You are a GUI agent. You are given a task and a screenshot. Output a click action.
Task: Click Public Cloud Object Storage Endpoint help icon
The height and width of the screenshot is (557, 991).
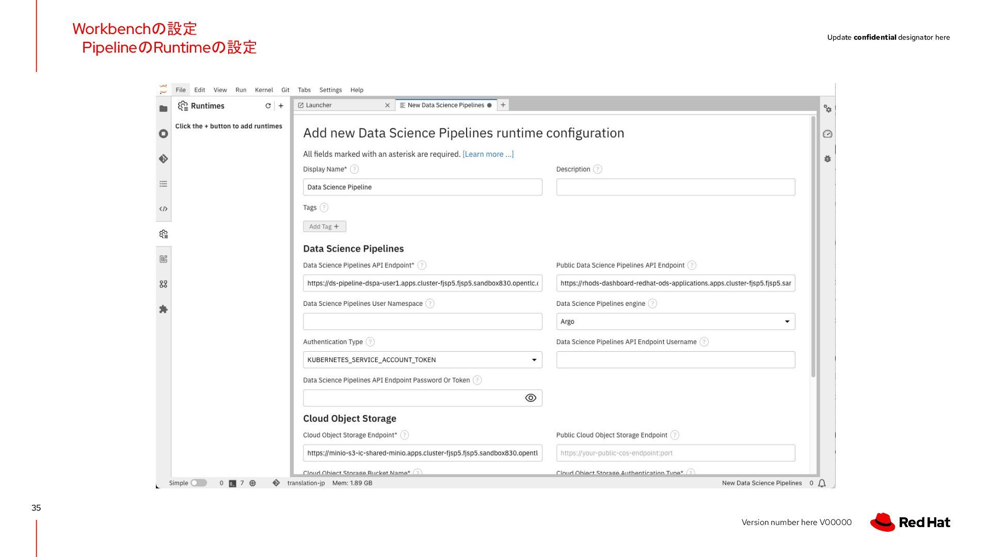[675, 435]
